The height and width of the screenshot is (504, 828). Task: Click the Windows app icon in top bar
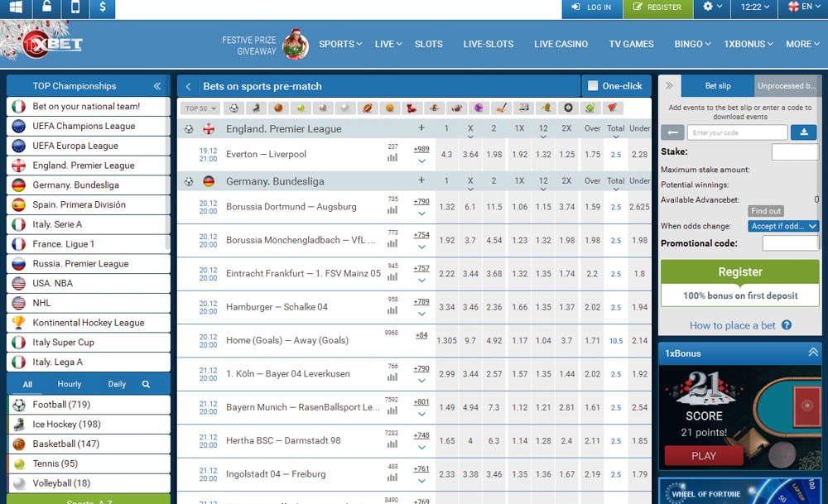click(x=16, y=7)
